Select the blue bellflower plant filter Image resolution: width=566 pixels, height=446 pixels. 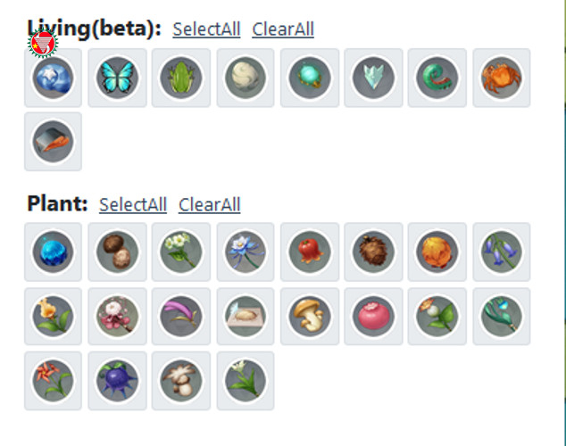click(x=502, y=252)
